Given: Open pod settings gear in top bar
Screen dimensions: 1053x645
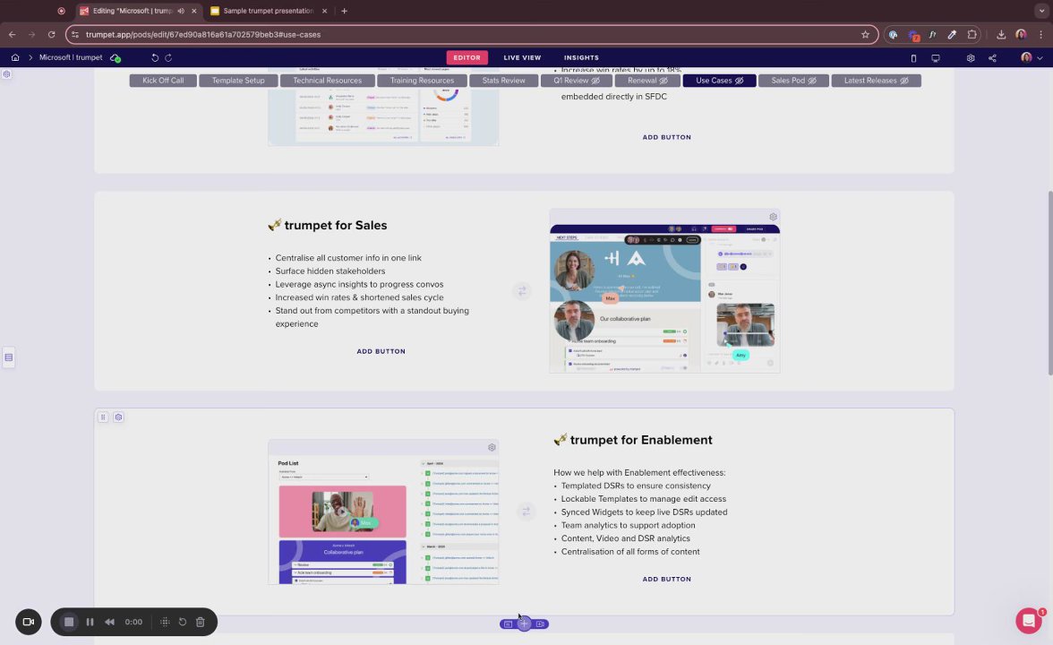Looking at the screenshot, I should tap(971, 58).
